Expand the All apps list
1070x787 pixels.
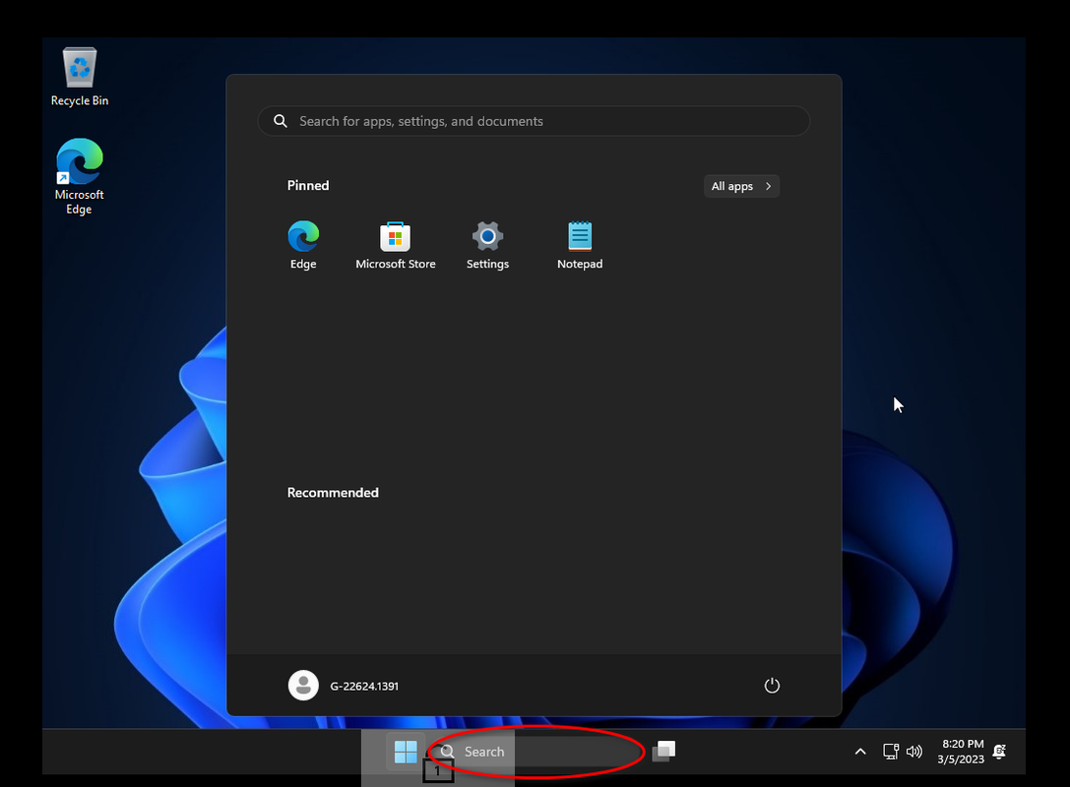tap(741, 186)
